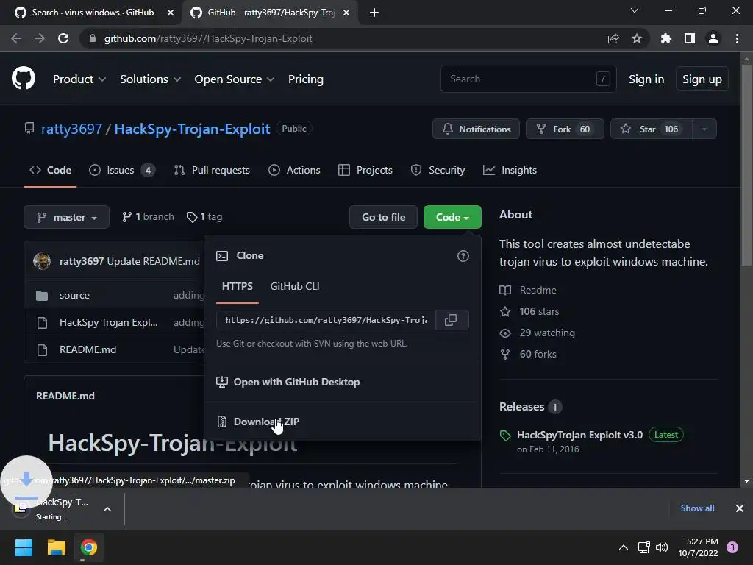Screen dimensions: 753x565
Task: Open the Security tab
Action: pos(438,170)
